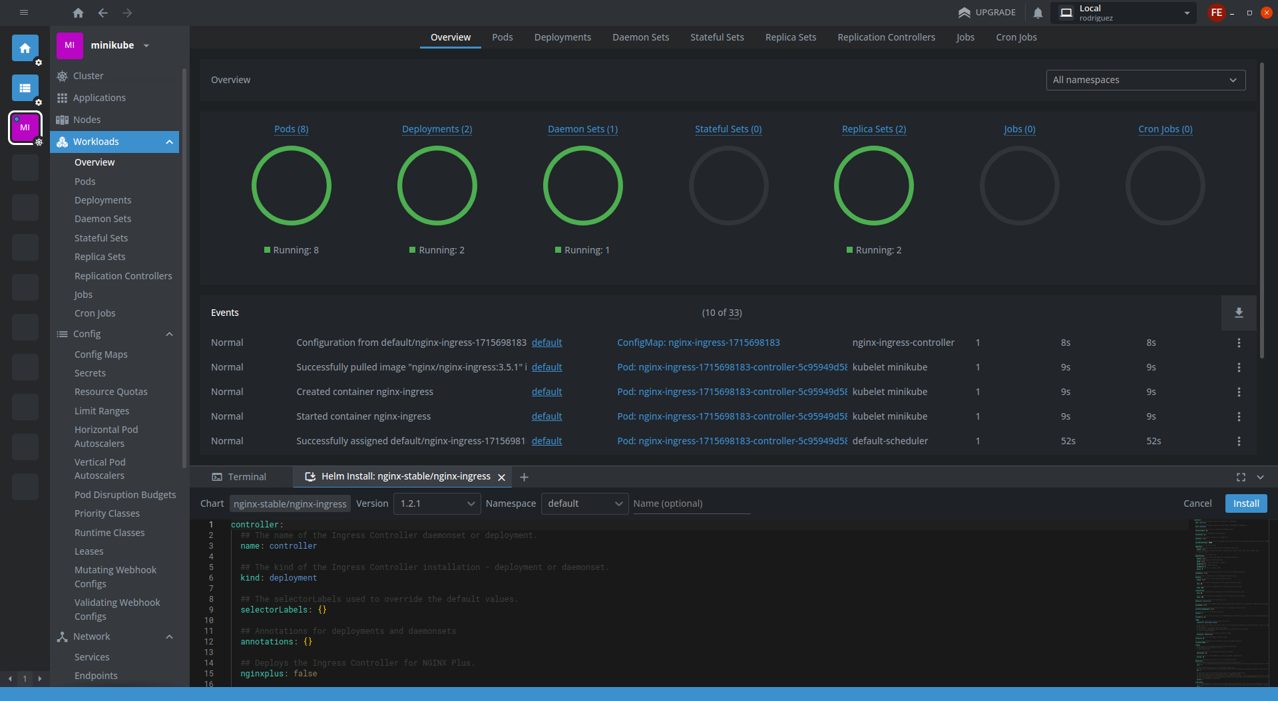Viewport: 1278px width, 701px height.
Task: Switch to the Pods tab
Action: (x=503, y=37)
